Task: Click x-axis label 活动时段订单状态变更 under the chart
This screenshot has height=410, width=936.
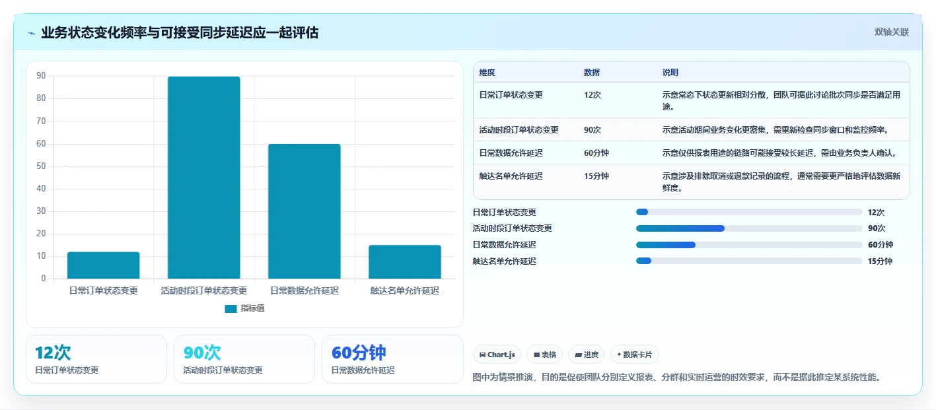Action: (203, 290)
